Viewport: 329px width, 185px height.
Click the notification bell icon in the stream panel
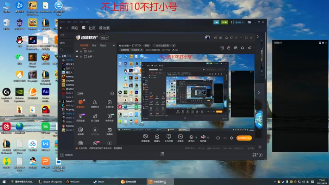coord(242,48)
